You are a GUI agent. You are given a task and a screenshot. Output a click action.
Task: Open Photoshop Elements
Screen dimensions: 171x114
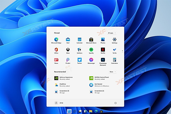[103, 62]
